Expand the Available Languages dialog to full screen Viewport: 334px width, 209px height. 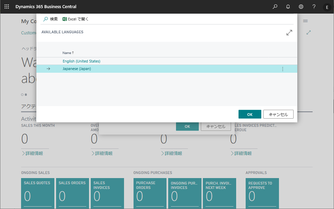[289, 33]
